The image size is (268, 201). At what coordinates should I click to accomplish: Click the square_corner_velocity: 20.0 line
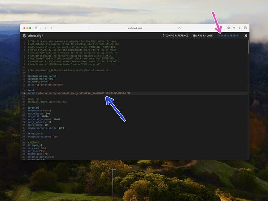46,128
